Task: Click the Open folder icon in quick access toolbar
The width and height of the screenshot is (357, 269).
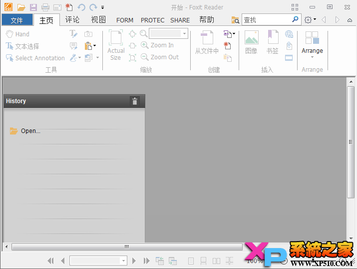Action: point(21,7)
